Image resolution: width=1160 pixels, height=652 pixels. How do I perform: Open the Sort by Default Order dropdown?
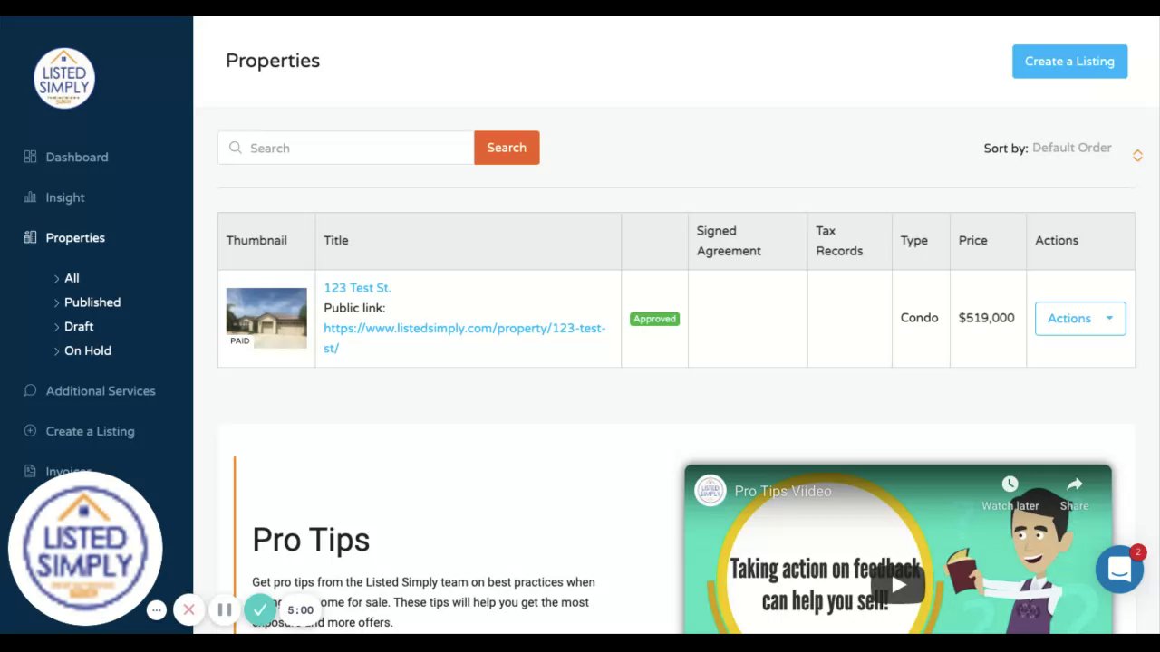click(x=1071, y=148)
